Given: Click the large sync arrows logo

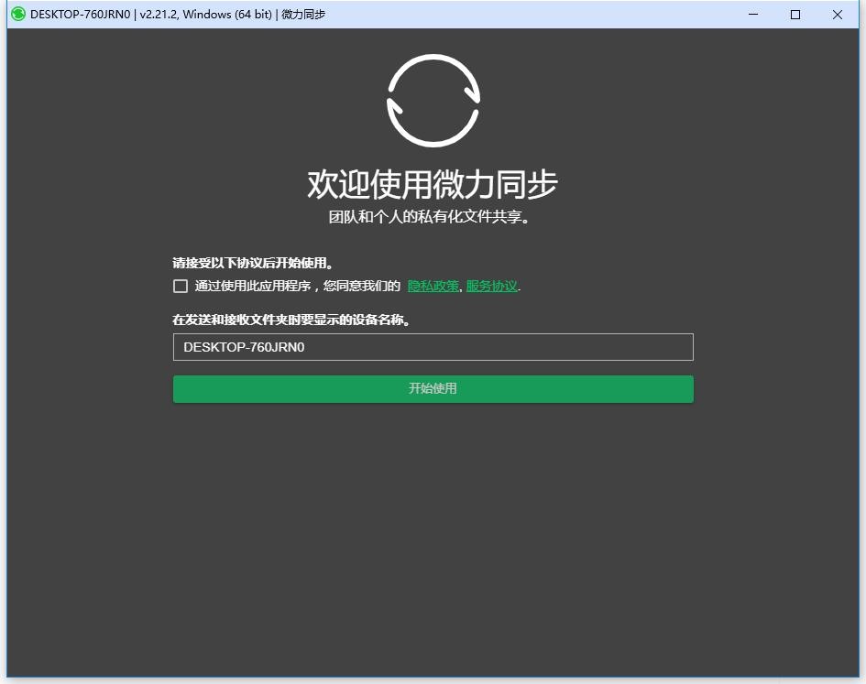Looking at the screenshot, I should pyautogui.click(x=433, y=101).
